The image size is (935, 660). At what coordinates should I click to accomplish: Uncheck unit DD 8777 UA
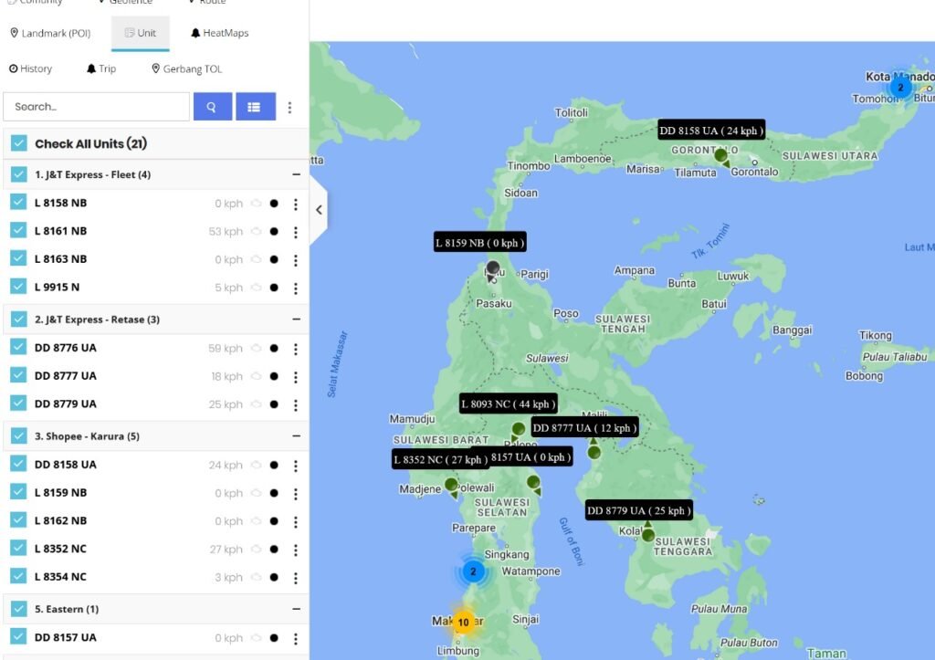pyautogui.click(x=18, y=375)
